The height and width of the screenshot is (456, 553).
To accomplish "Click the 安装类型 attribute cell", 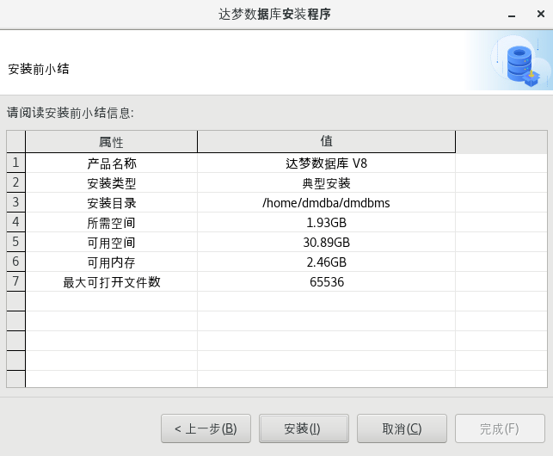I will [112, 182].
